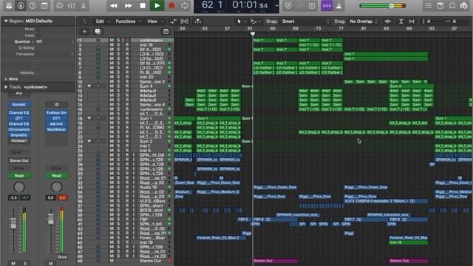Toggle vertical auto zoom

[x=401, y=21]
